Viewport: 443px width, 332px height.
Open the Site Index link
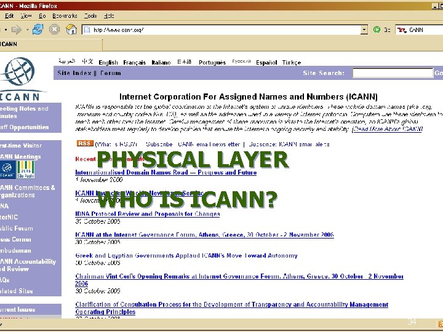[x=74, y=73]
